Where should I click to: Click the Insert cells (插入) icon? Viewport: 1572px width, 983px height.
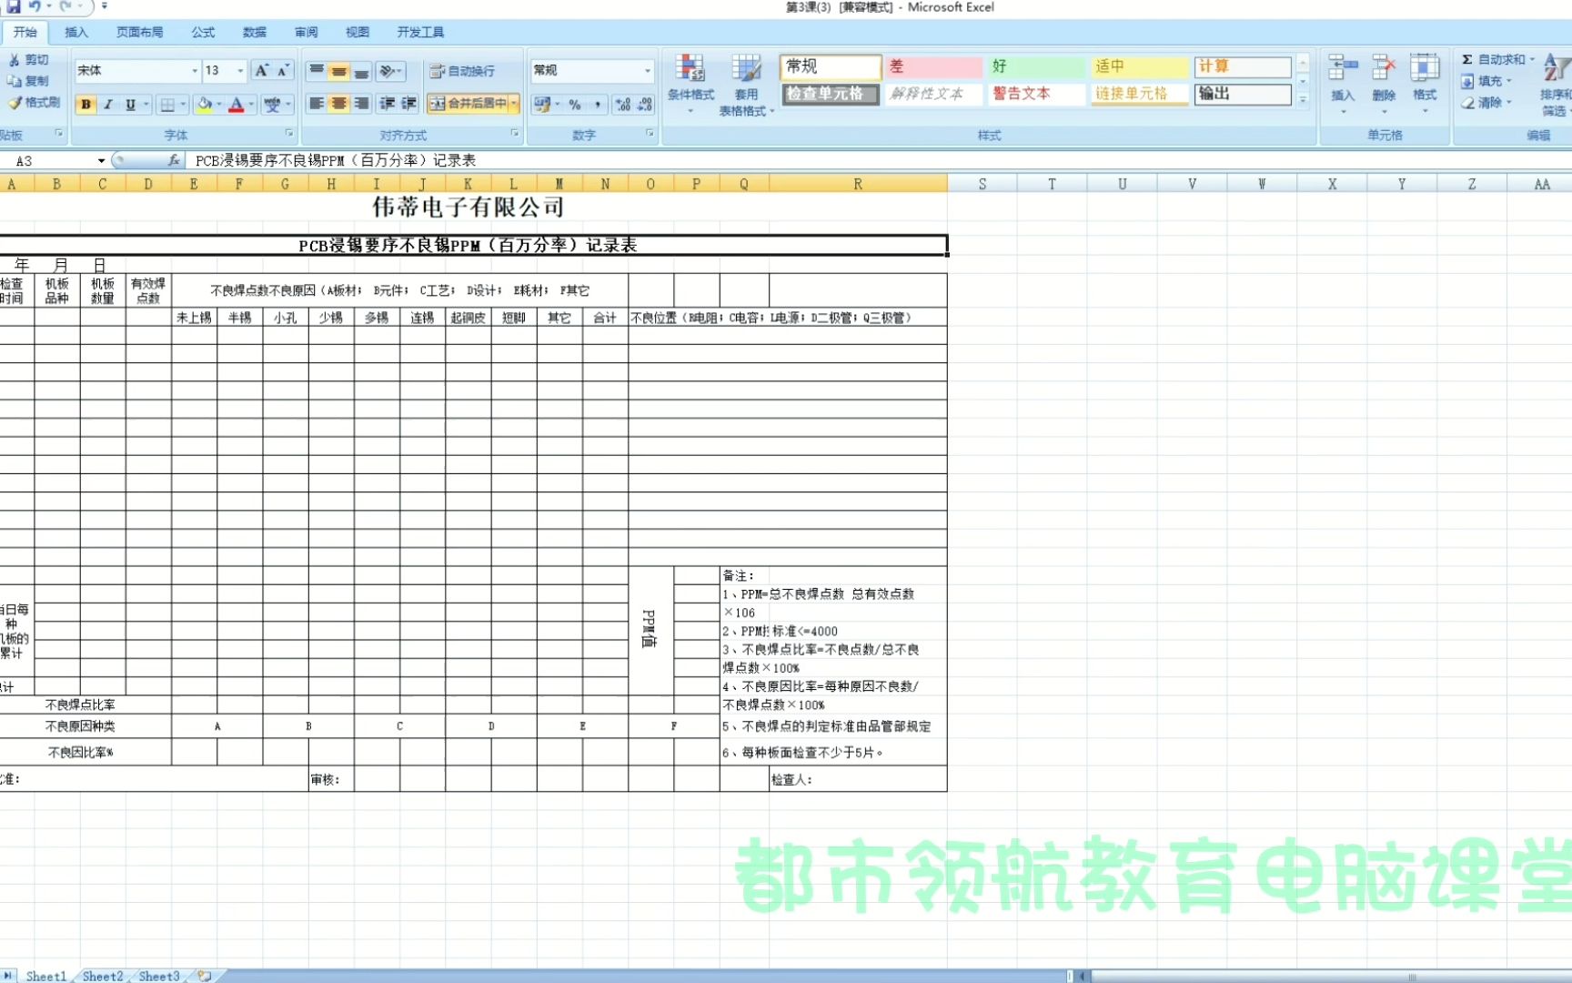pyautogui.click(x=1343, y=84)
